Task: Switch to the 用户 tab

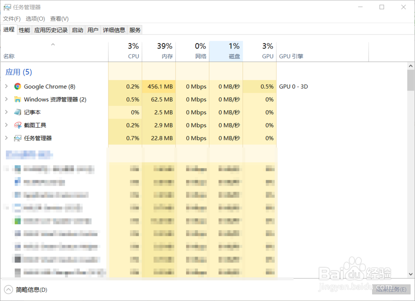Action: point(93,30)
